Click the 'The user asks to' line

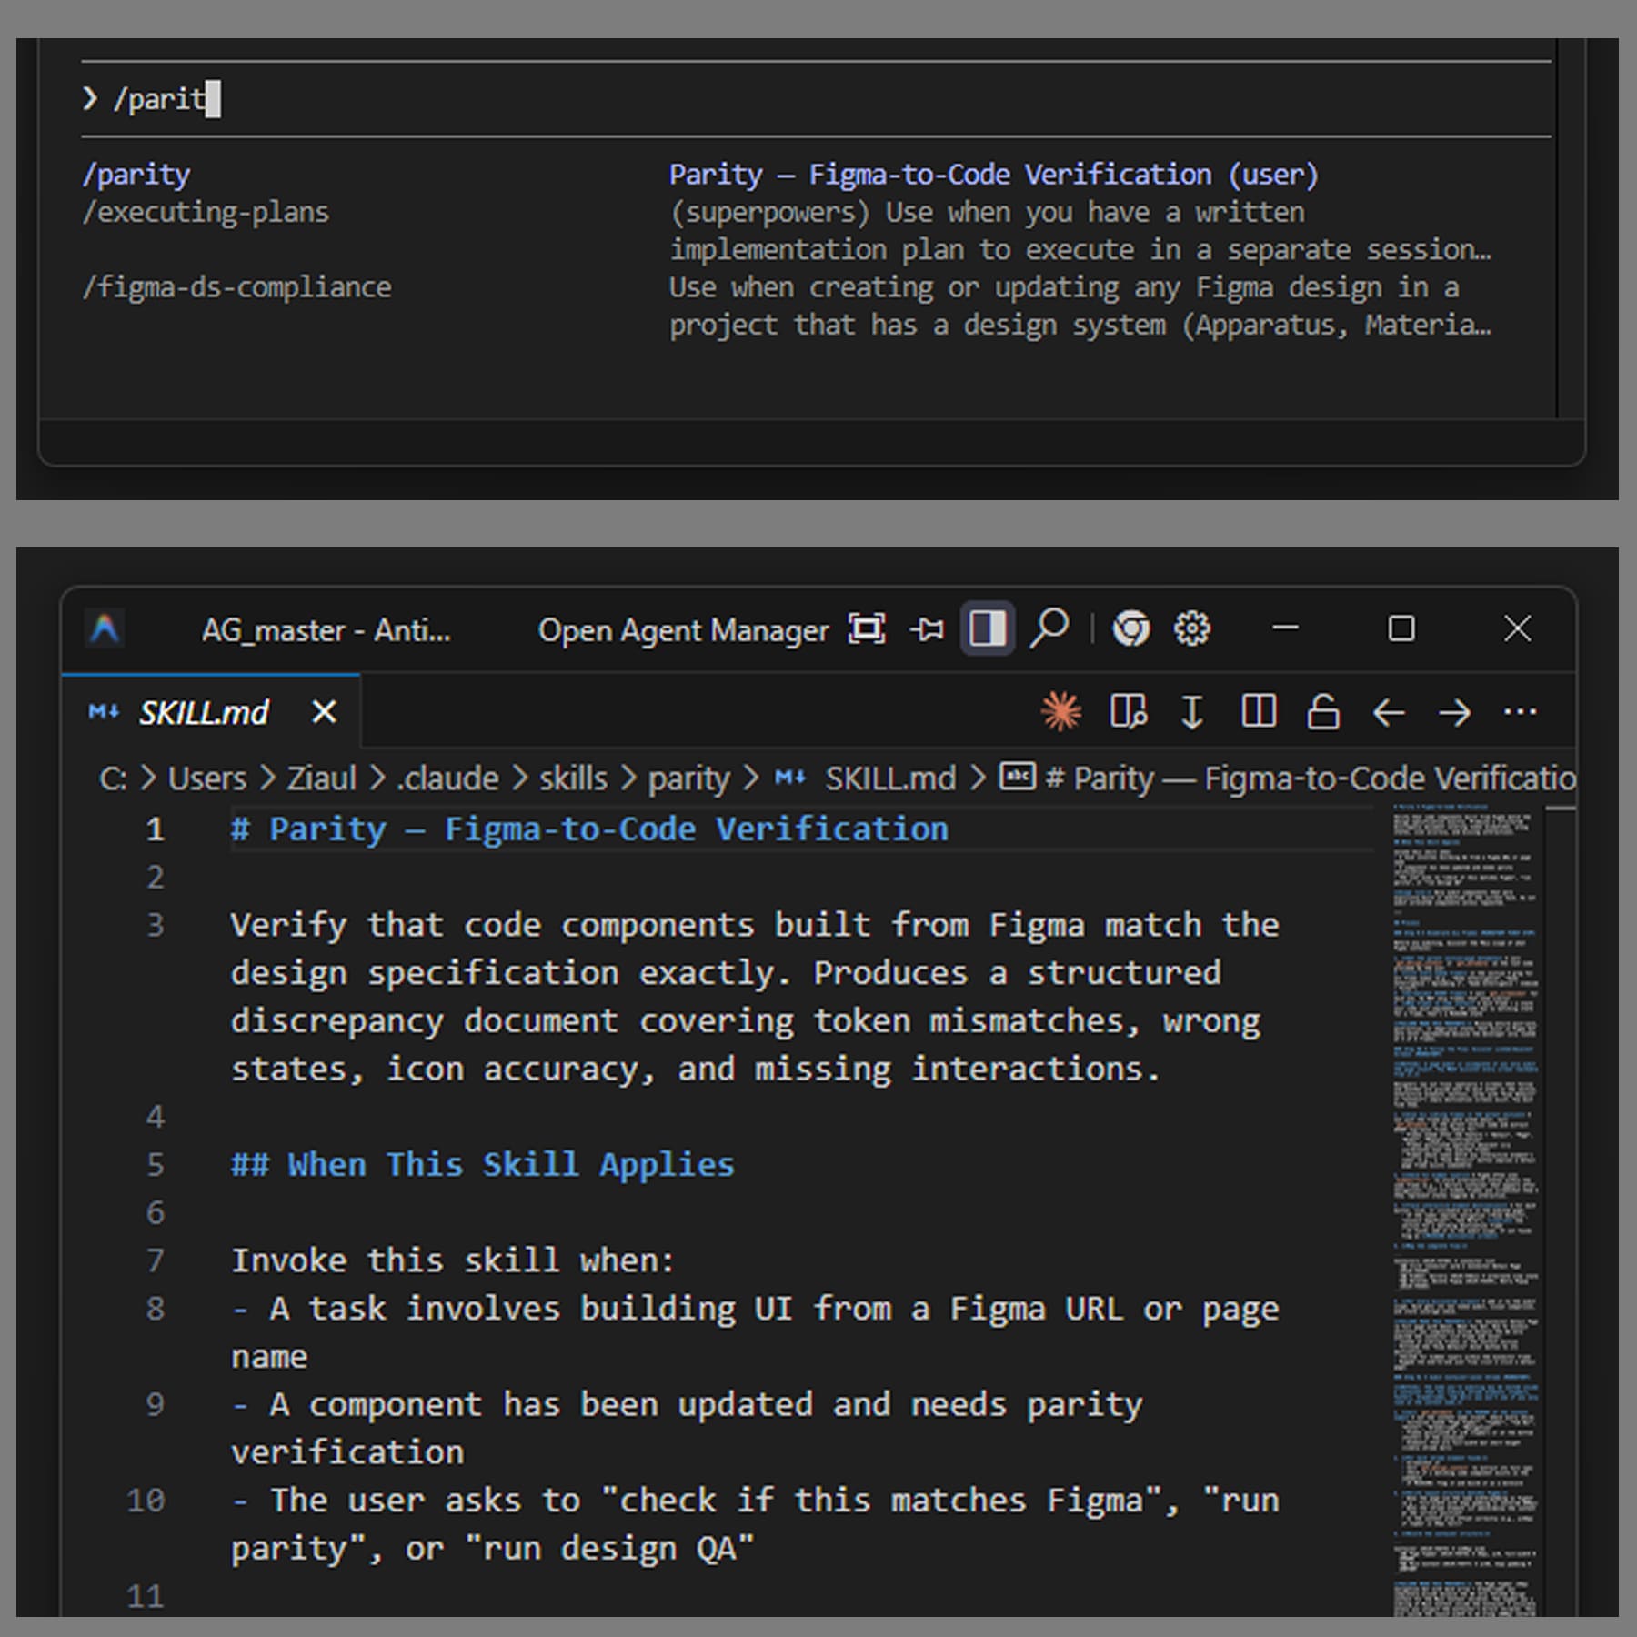click(x=755, y=1524)
